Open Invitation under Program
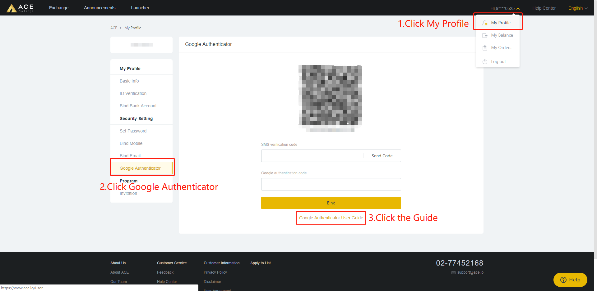The height and width of the screenshot is (291, 597). (x=128, y=193)
